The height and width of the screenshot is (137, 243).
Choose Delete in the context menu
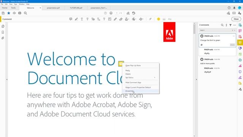click(x=141, y=74)
